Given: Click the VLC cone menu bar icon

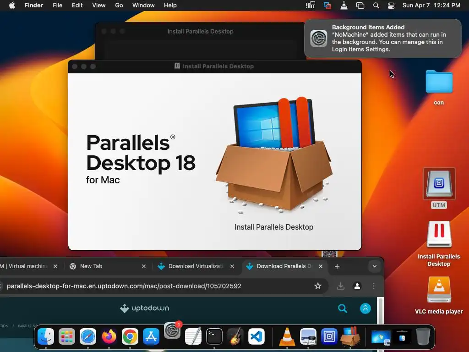Looking at the screenshot, I should pos(344,5).
